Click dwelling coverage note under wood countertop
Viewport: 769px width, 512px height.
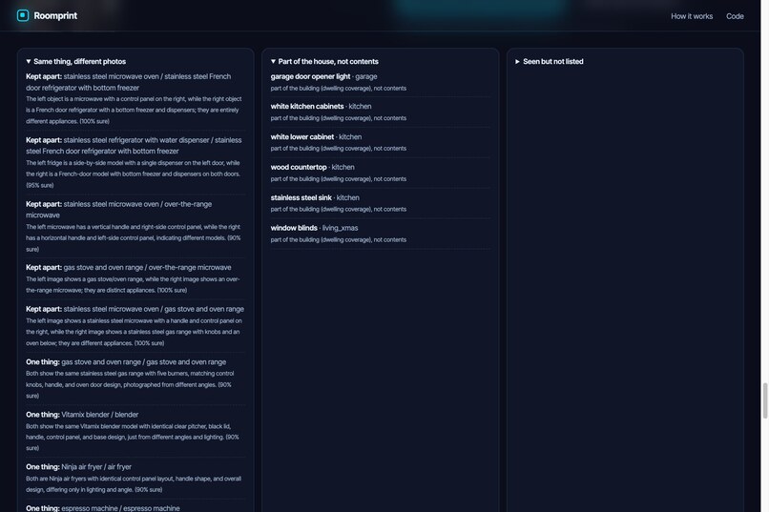click(339, 179)
